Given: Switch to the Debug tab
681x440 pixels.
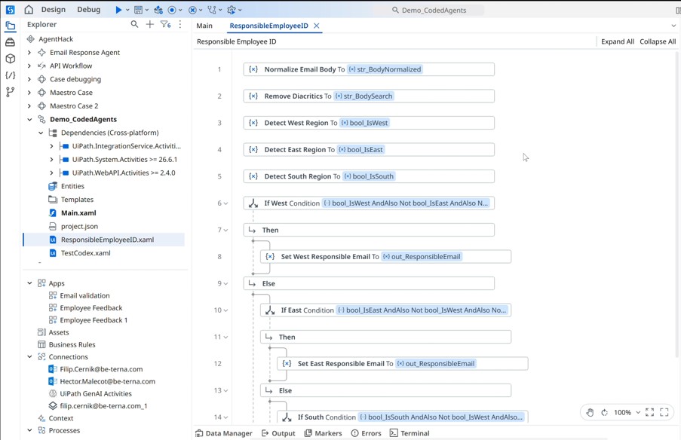Looking at the screenshot, I should [x=88, y=10].
